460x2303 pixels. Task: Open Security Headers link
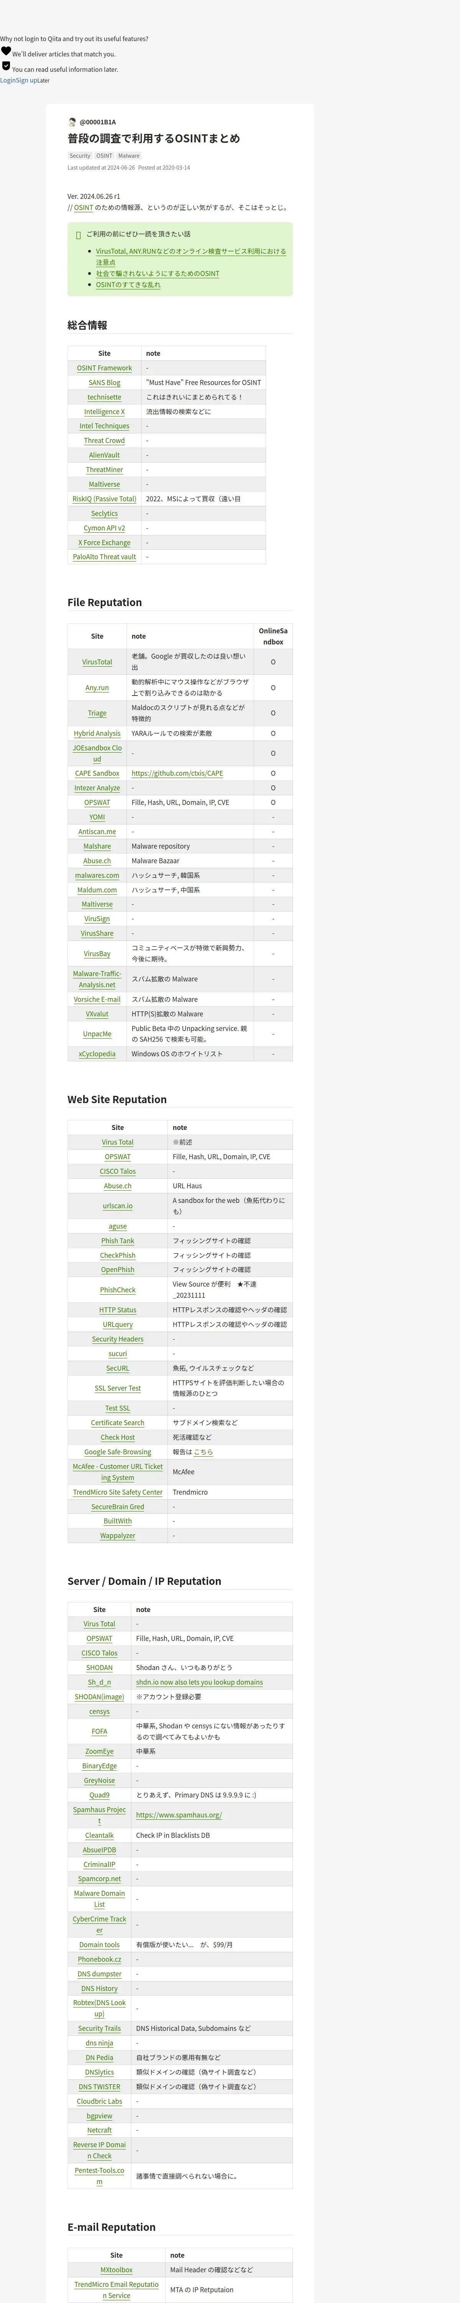click(118, 1339)
